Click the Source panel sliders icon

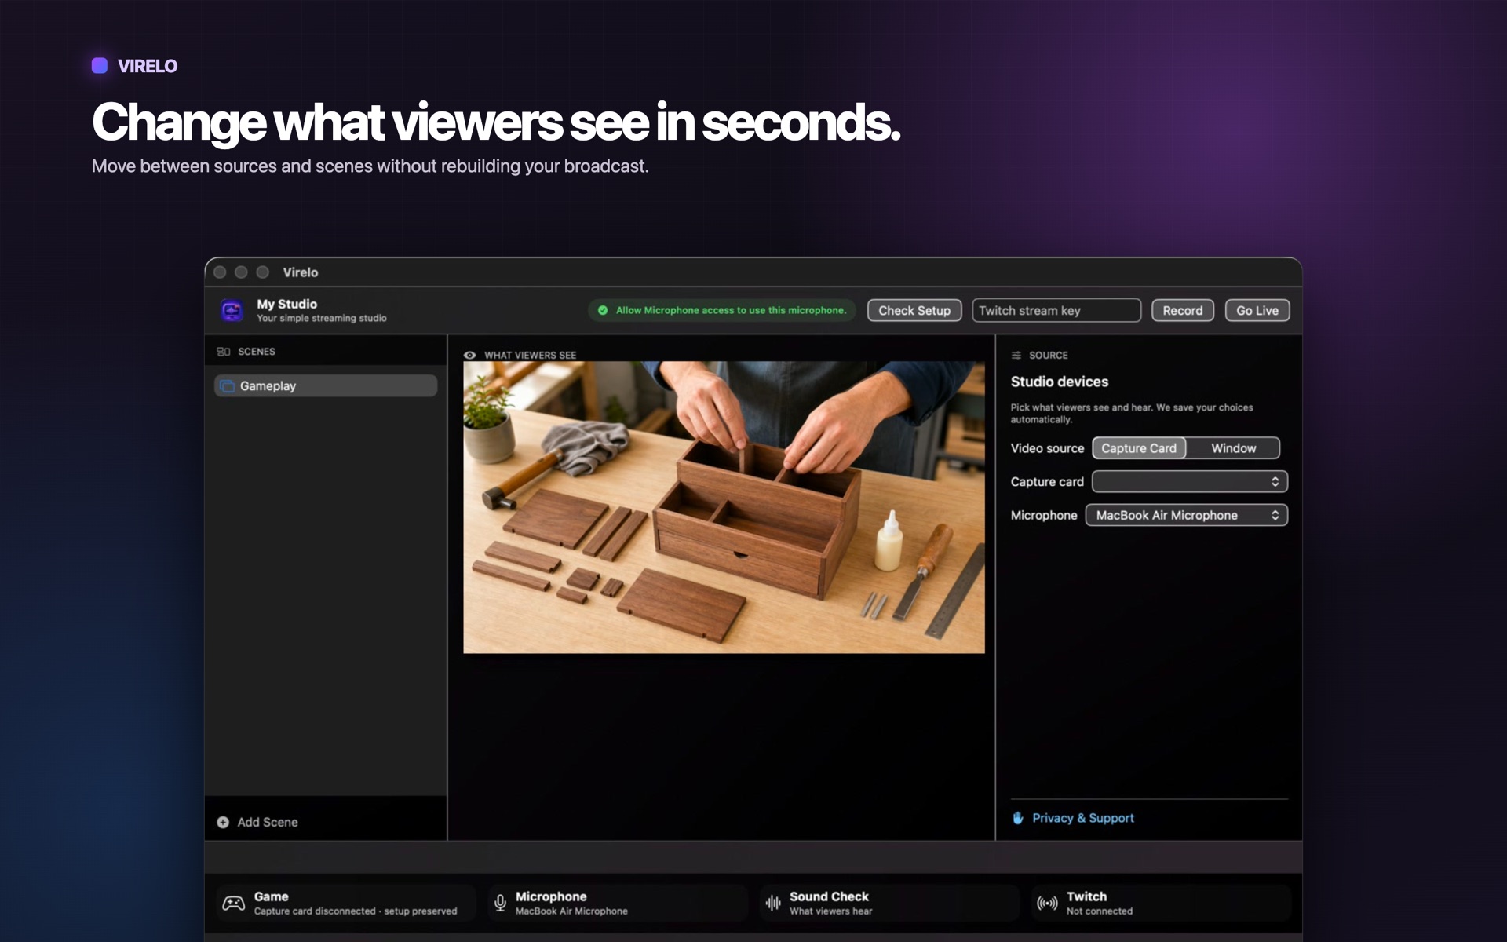tap(1016, 356)
